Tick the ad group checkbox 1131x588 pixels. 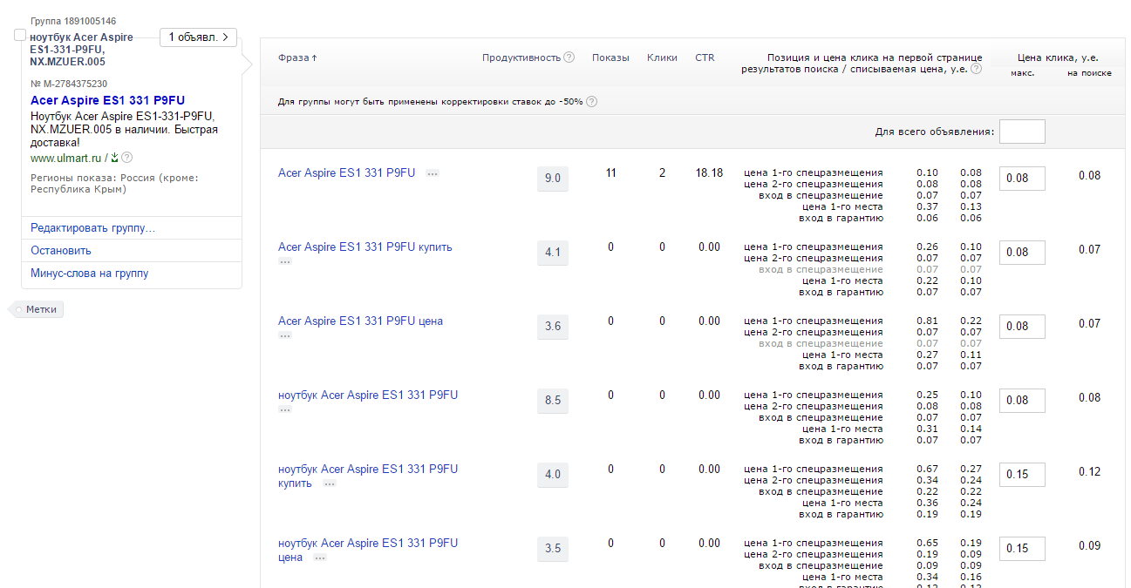[20, 35]
